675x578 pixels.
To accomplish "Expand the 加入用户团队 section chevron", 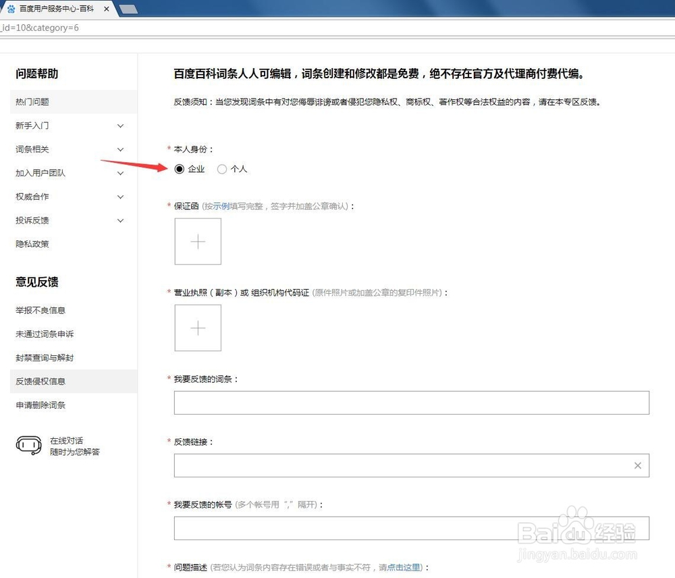I will point(121,173).
